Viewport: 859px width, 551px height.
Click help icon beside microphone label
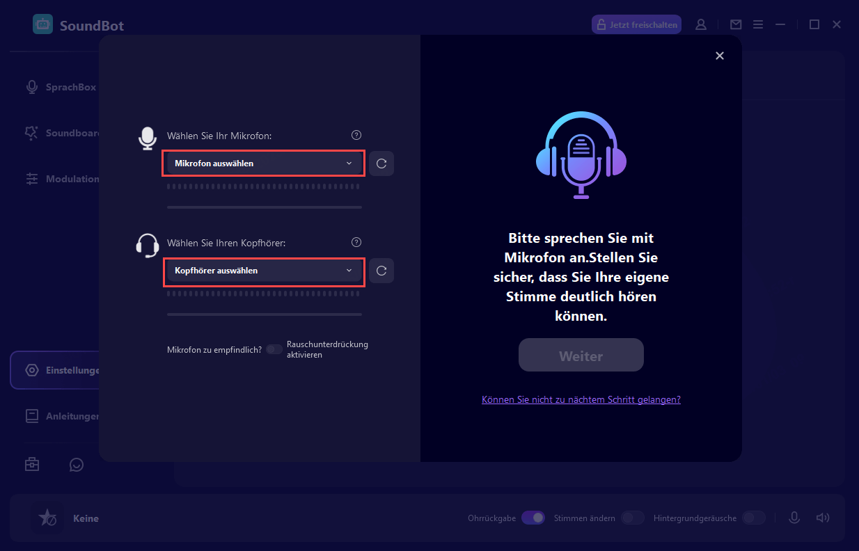pos(356,135)
